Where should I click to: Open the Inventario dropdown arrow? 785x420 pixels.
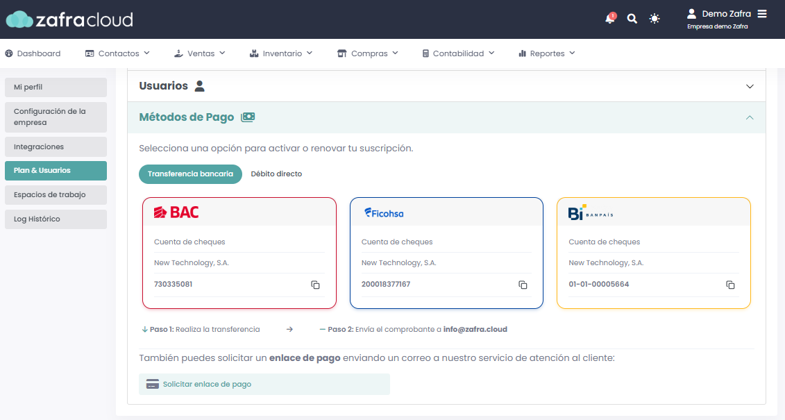310,53
